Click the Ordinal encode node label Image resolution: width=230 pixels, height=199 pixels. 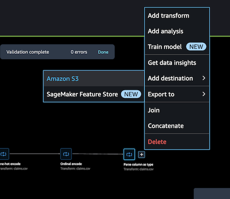(71, 164)
